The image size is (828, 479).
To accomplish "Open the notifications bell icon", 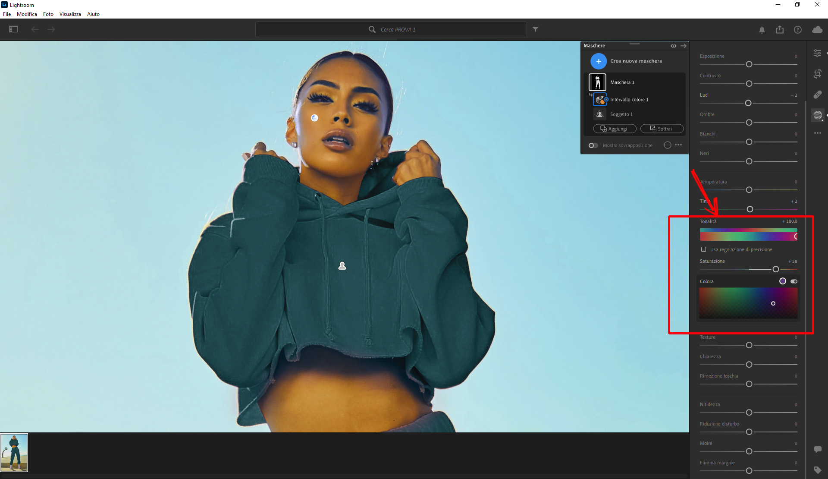I will (x=762, y=30).
